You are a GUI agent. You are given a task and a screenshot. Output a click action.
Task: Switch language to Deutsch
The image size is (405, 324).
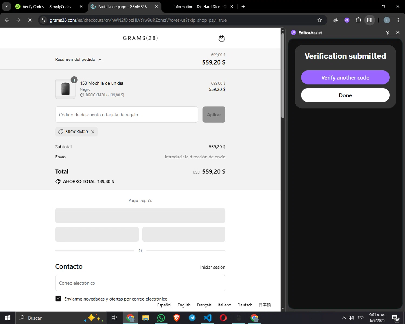click(245, 305)
